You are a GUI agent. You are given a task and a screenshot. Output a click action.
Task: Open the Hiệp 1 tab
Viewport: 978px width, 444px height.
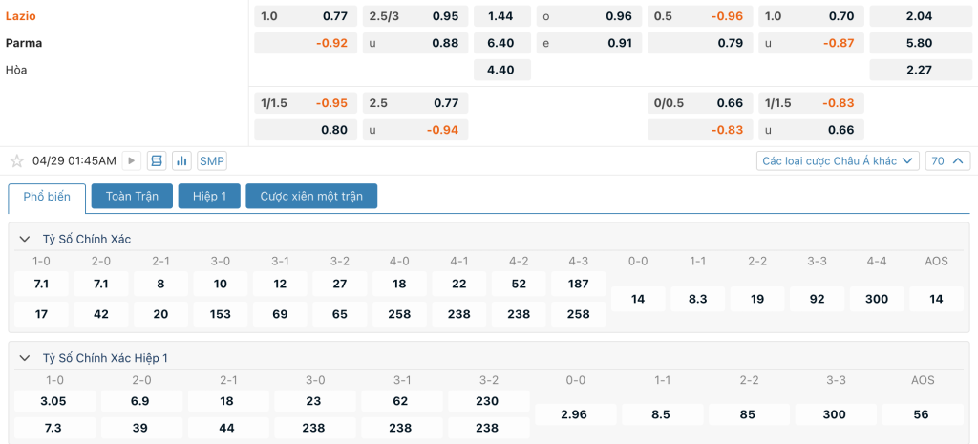click(209, 196)
